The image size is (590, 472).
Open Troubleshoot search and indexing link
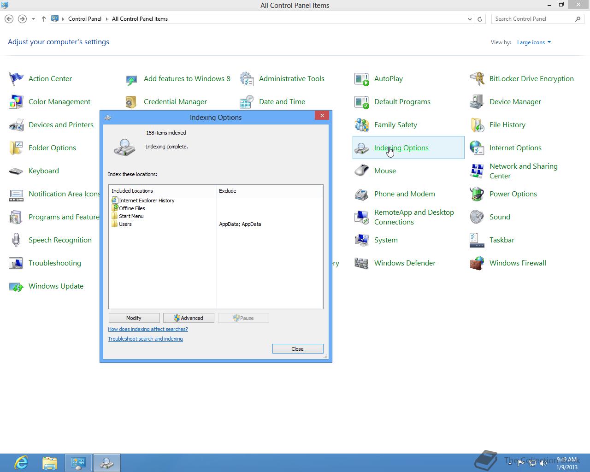pyautogui.click(x=146, y=339)
